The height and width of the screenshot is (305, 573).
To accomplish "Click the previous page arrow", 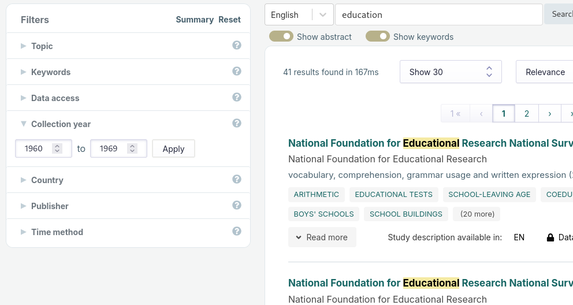I will (x=481, y=114).
